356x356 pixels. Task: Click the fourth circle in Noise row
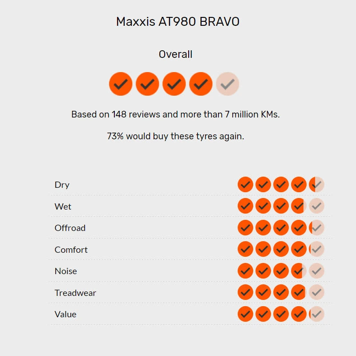click(x=299, y=271)
